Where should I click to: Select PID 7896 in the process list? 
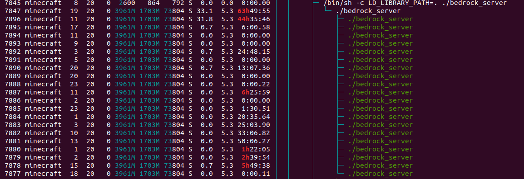[13, 19]
